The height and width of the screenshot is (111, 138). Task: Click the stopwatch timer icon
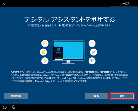tap(45, 43)
